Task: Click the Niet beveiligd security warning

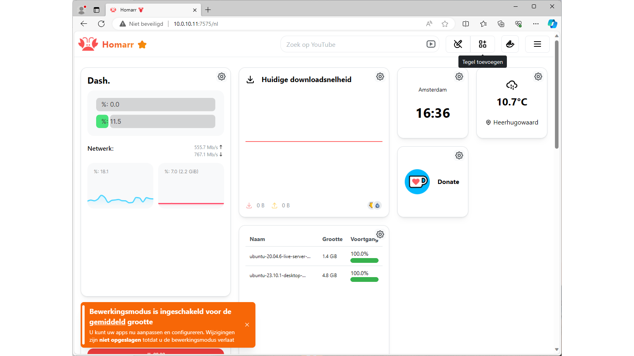Action: pyautogui.click(x=141, y=24)
